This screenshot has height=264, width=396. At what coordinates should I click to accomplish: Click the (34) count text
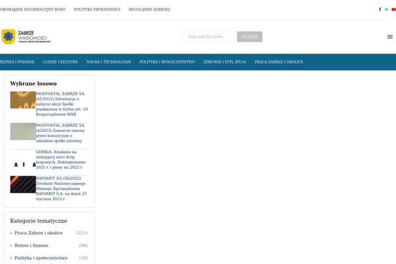(84, 258)
